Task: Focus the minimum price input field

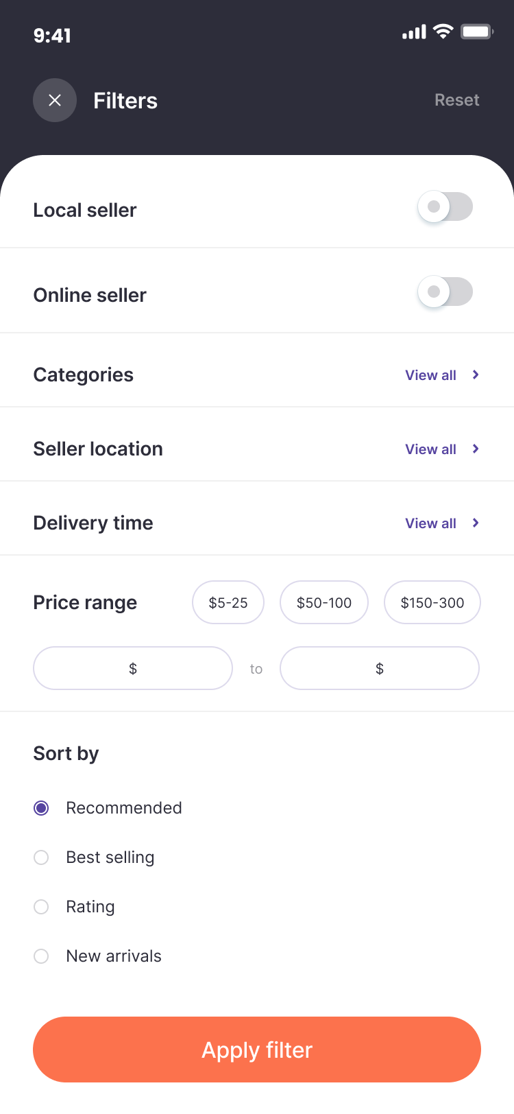Action: pos(133,668)
